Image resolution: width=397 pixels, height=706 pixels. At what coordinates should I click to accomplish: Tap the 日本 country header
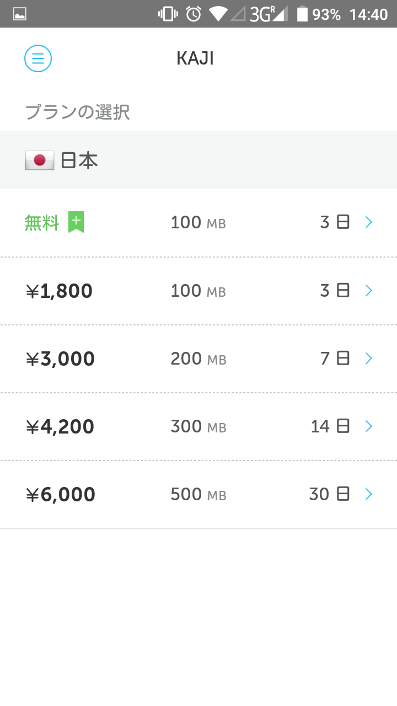coord(79,160)
